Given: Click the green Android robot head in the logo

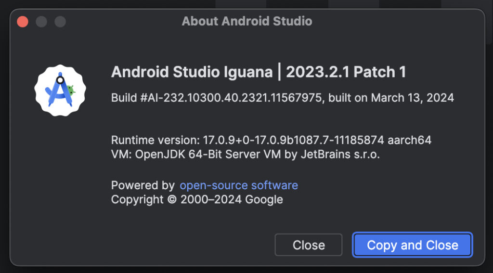Looking at the screenshot, I should coord(72,89).
